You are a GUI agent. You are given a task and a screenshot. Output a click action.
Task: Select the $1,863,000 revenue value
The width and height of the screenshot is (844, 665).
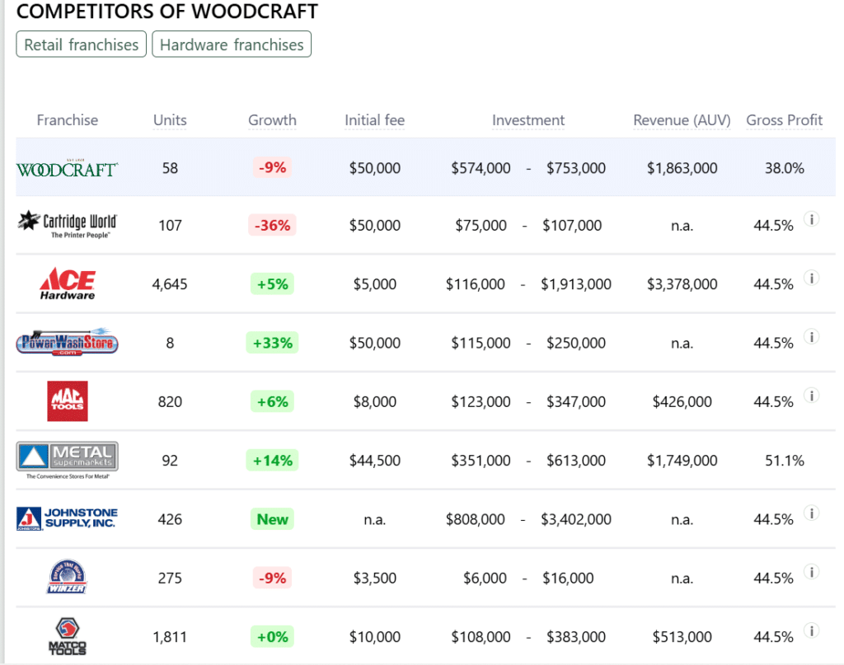click(x=682, y=168)
